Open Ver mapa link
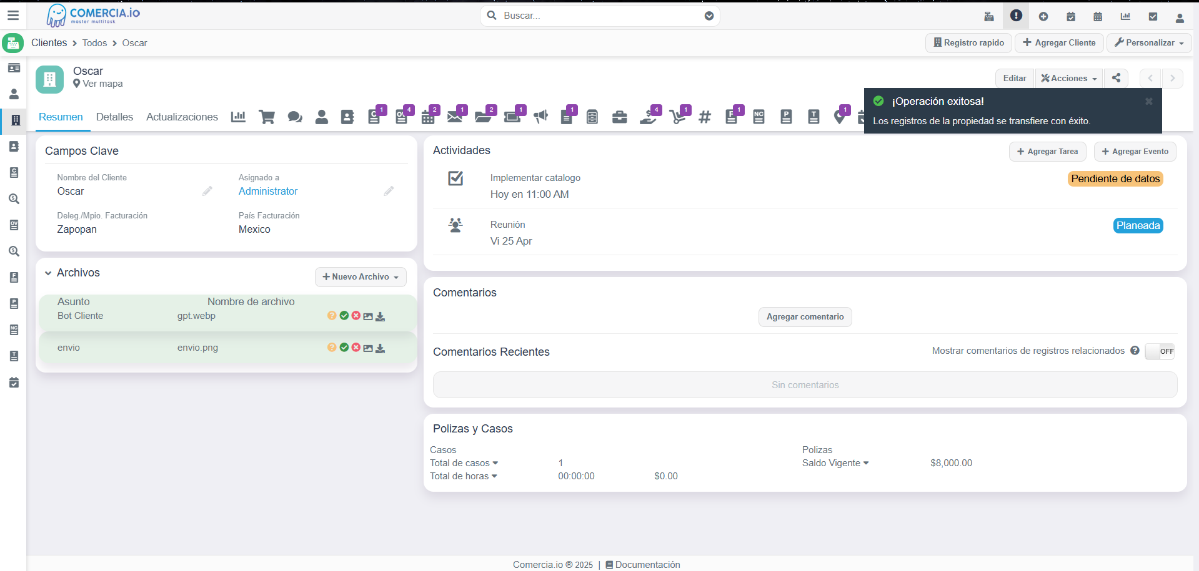Image resolution: width=1199 pixels, height=571 pixels. [98, 84]
